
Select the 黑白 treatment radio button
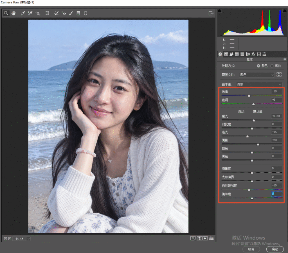click(272, 66)
